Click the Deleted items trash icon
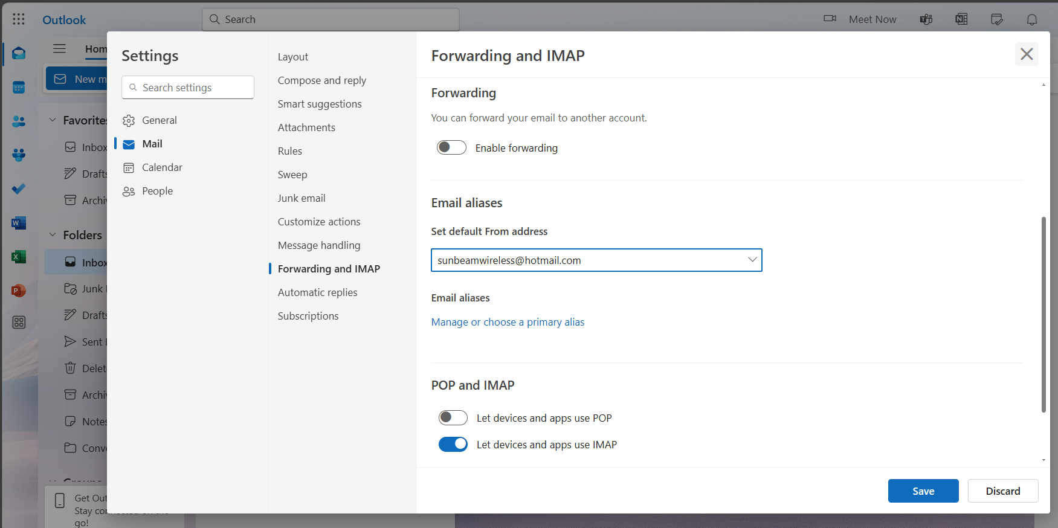The image size is (1058, 528). (71, 368)
